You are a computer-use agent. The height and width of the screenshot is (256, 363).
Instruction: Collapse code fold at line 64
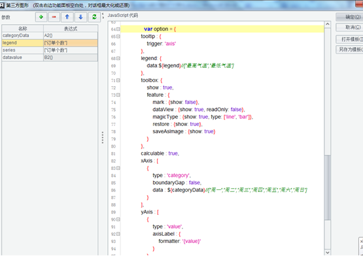click(118, 29)
